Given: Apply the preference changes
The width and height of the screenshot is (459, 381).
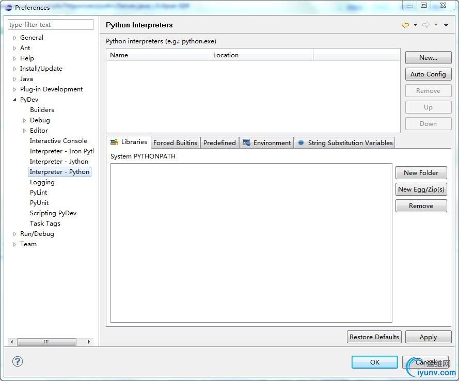Looking at the screenshot, I should click(x=428, y=337).
